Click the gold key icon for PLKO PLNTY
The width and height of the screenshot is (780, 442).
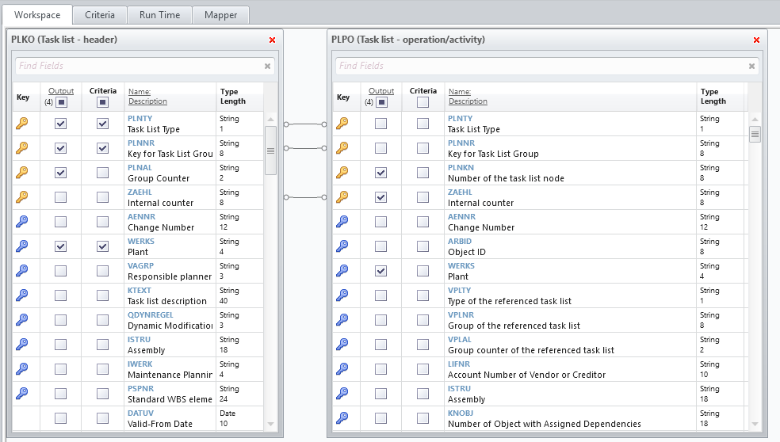click(22, 124)
